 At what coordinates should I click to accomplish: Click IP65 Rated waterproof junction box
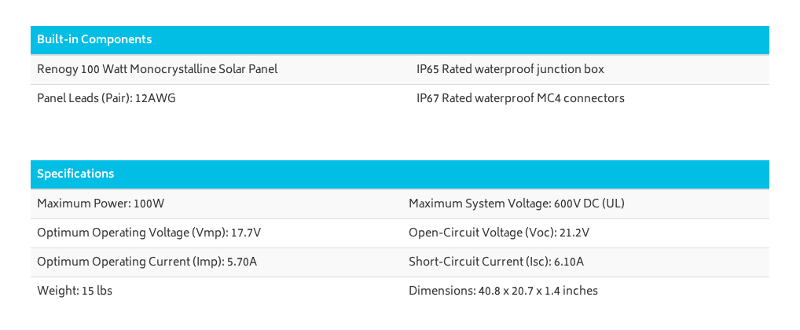[x=510, y=69]
